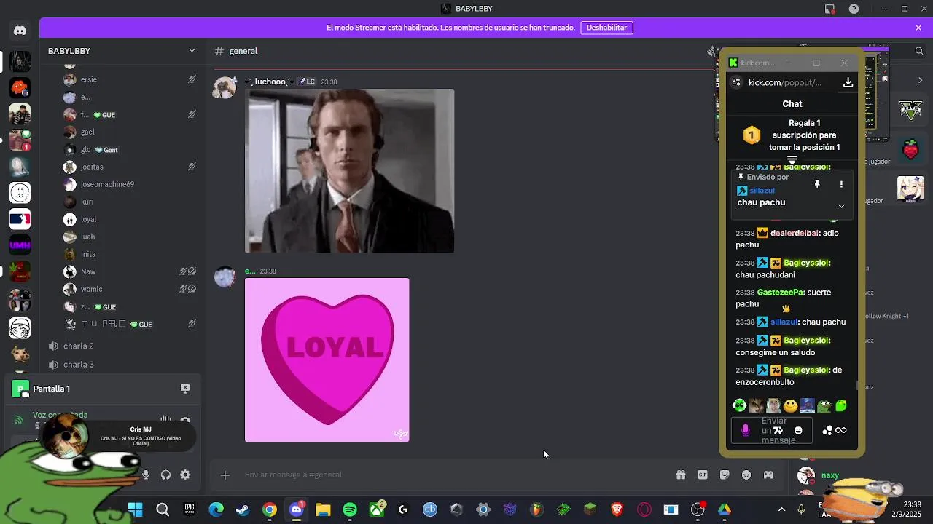Select user joseomachine69 in voice list
The height and width of the screenshot is (524, 933).
click(107, 184)
